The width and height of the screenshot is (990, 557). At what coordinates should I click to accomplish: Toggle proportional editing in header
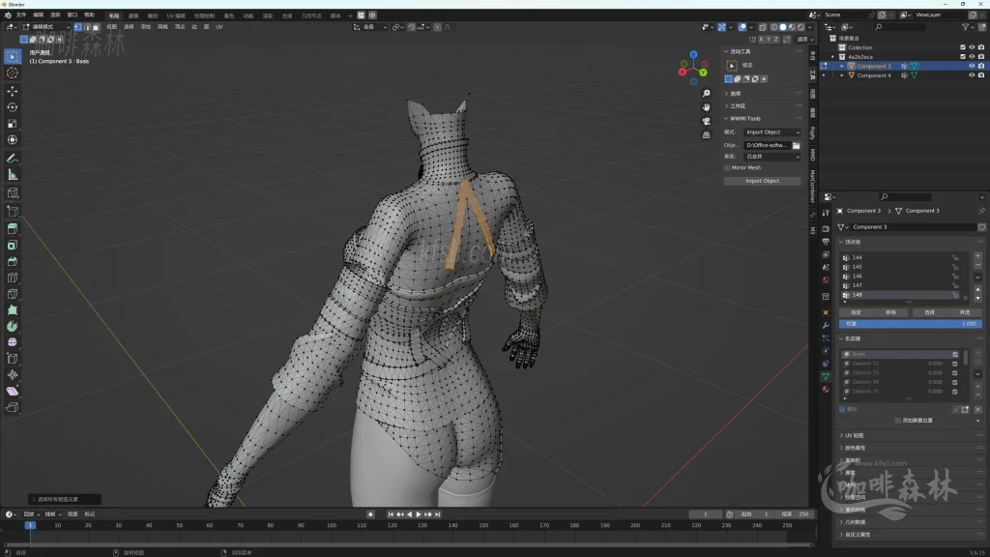(437, 27)
